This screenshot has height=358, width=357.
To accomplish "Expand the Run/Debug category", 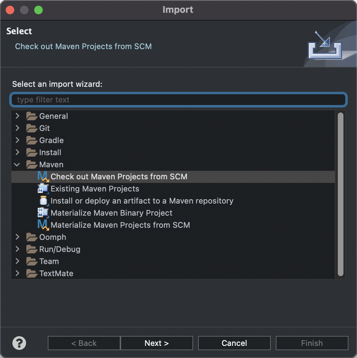I will coord(17,249).
